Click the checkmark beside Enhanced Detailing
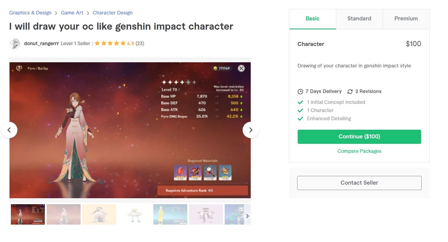The height and width of the screenshot is (242, 448). (300, 119)
